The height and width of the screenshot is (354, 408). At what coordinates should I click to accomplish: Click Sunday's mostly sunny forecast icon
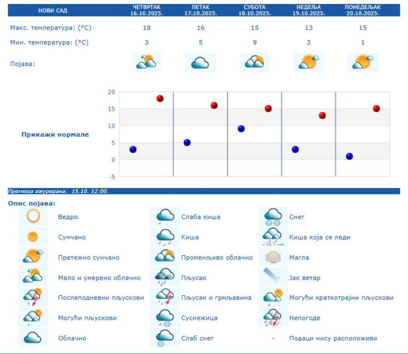pos(308,62)
